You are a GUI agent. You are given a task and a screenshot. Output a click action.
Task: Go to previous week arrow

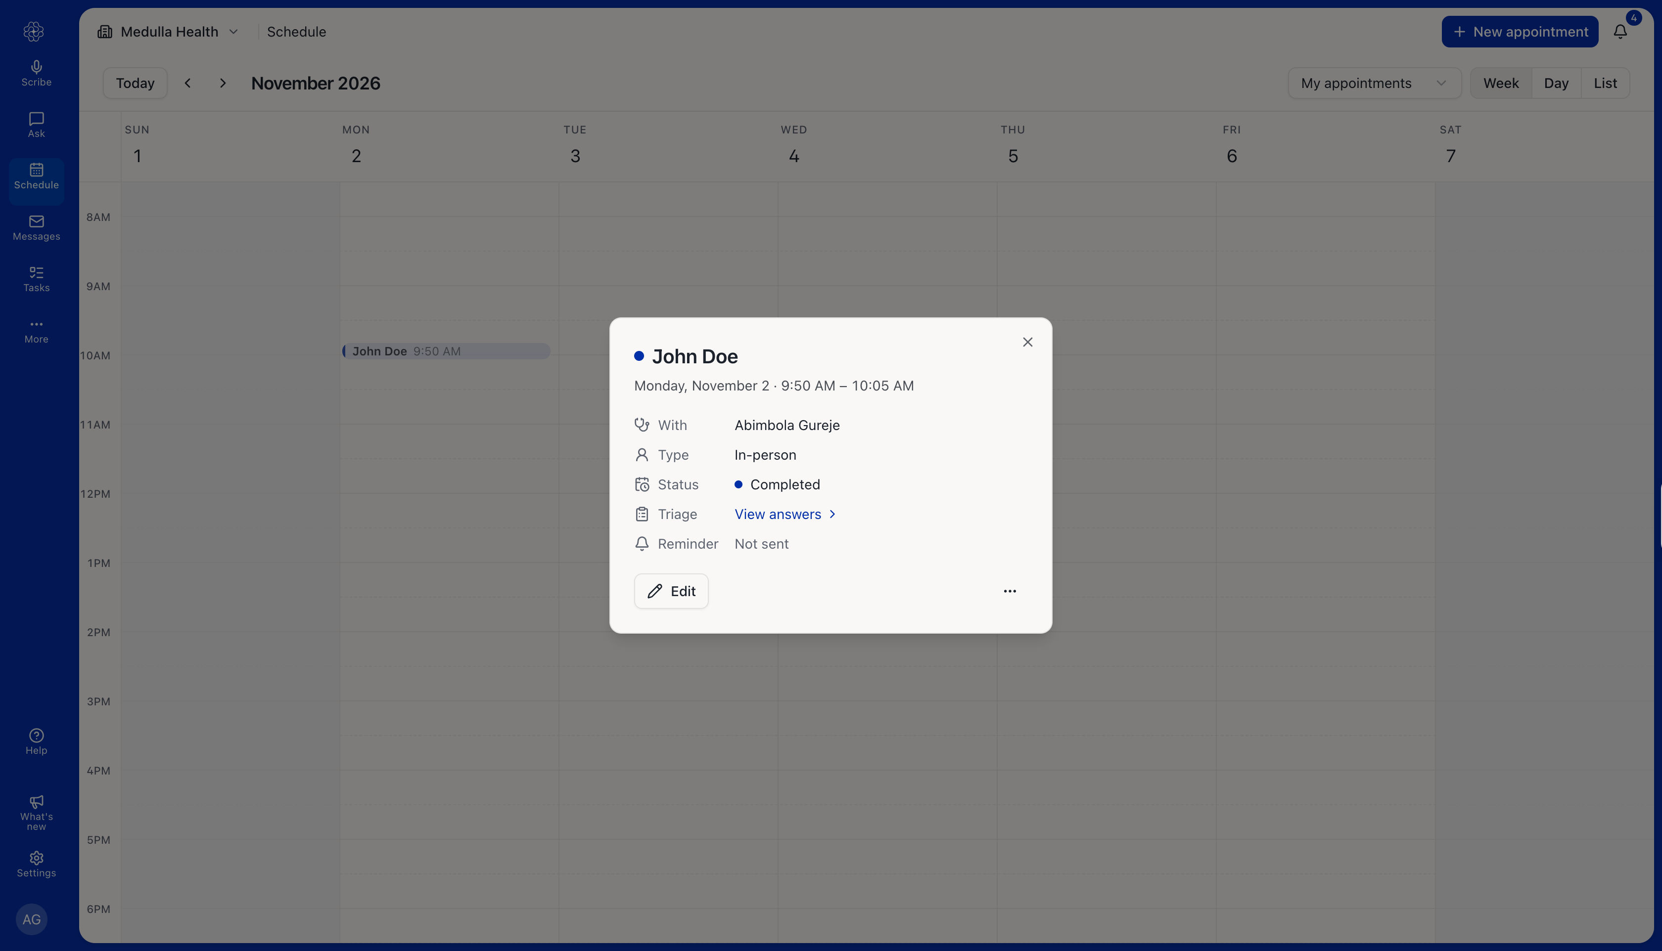187,83
